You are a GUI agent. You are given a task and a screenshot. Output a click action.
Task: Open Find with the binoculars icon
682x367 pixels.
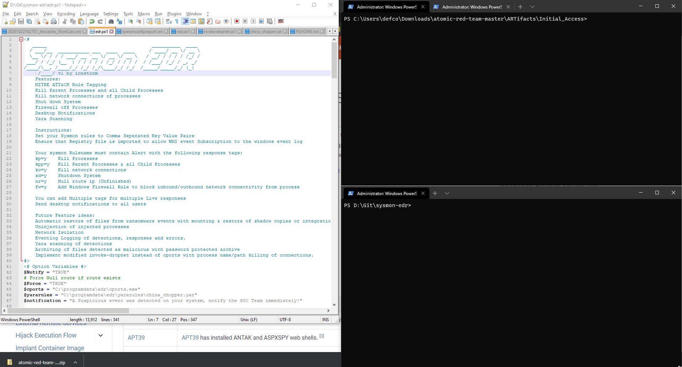[111, 21]
